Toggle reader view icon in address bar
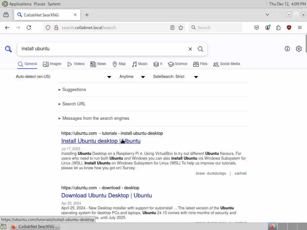The height and width of the screenshot is (230, 307). [172, 28]
